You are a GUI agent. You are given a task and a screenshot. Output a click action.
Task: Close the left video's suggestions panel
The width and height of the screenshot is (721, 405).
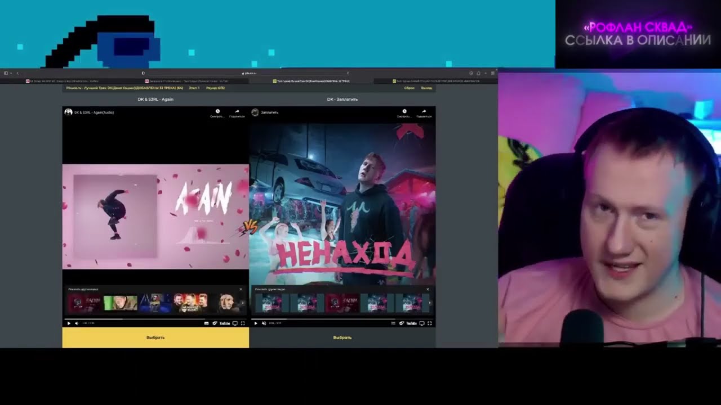pyautogui.click(x=241, y=289)
